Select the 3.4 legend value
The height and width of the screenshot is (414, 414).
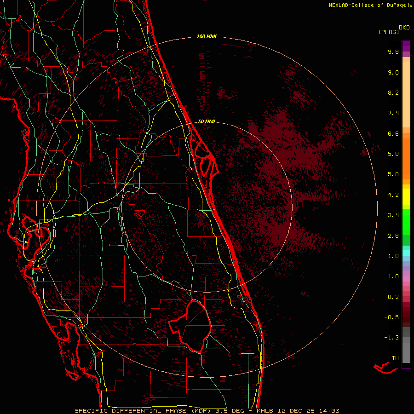(393, 215)
